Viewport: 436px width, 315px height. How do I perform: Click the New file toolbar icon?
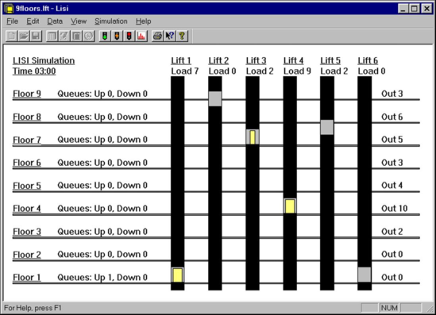(x=11, y=36)
